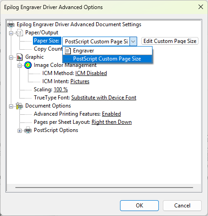Click the PostScript Options printer icon
The image size is (208, 216).
[x=28, y=130]
